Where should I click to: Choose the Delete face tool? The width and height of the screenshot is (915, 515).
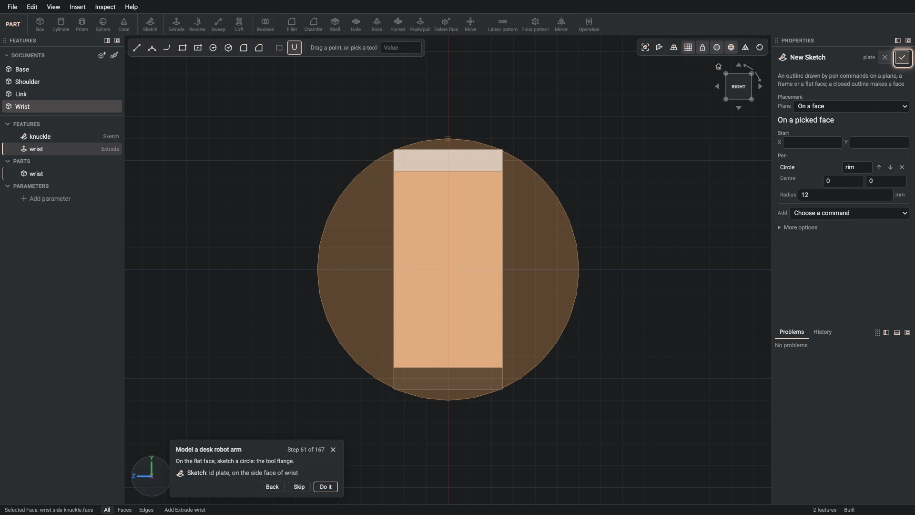[446, 24]
